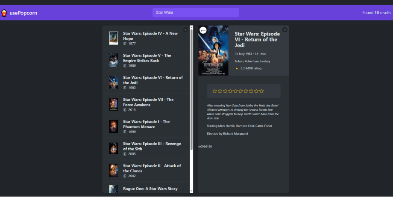This screenshot has height=197, width=393.
Task: Click the details title Episode VI - Return of the Jedi
Action: click(x=258, y=39)
